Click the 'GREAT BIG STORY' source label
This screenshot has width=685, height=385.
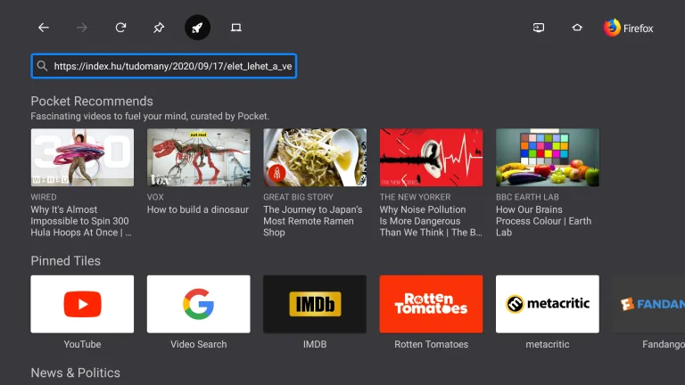click(298, 197)
